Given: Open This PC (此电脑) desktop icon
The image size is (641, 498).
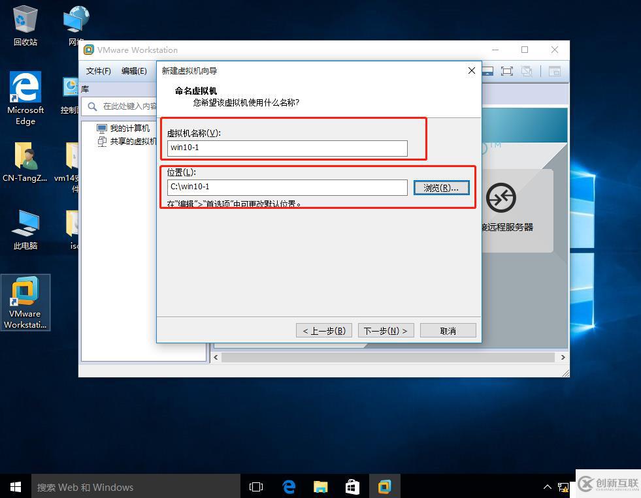Looking at the screenshot, I should (x=25, y=230).
